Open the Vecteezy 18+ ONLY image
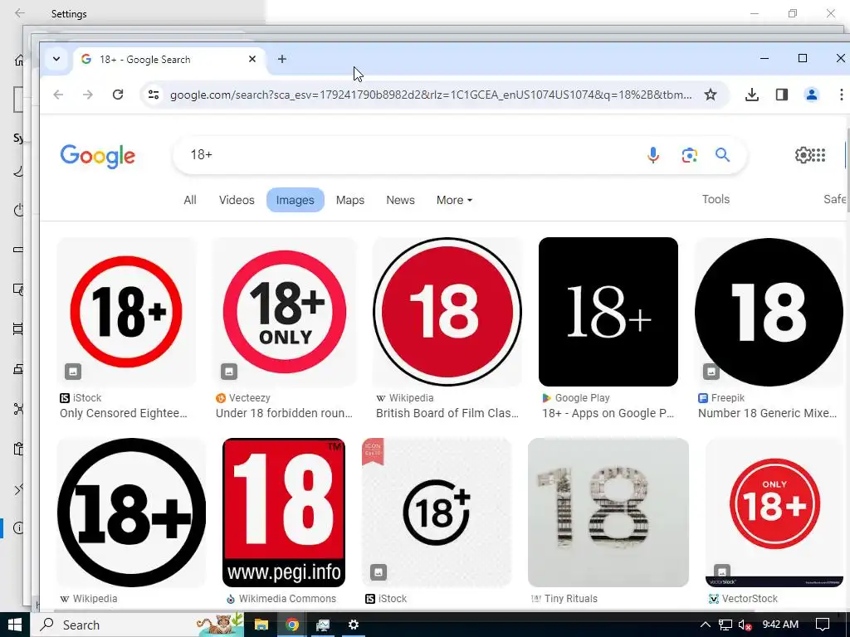The image size is (850, 637). click(285, 312)
